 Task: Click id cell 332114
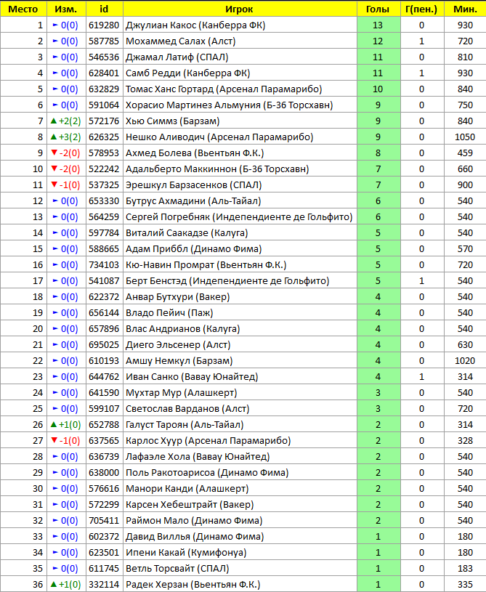104,585
